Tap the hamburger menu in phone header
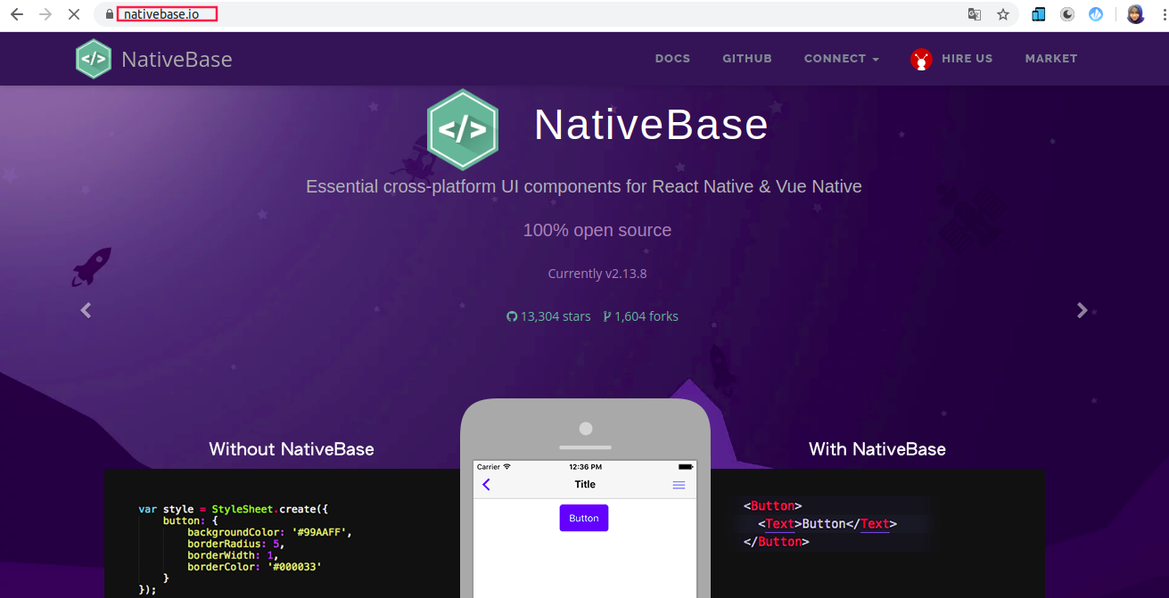 pyautogui.click(x=679, y=485)
